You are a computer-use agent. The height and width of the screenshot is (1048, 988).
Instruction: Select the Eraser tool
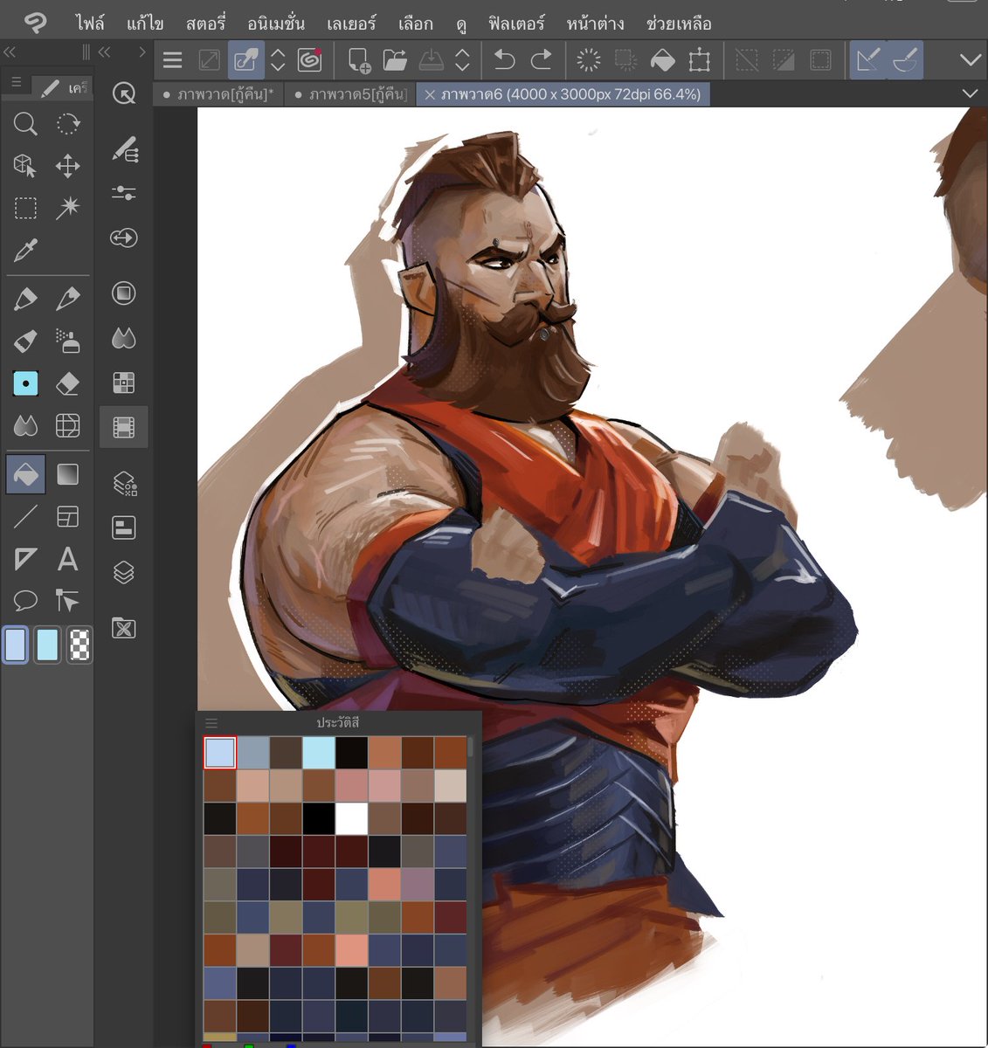(x=68, y=383)
